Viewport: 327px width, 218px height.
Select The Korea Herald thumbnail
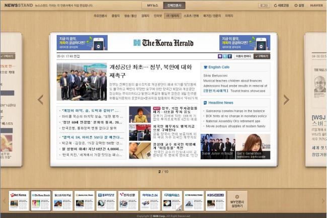coord(41,201)
